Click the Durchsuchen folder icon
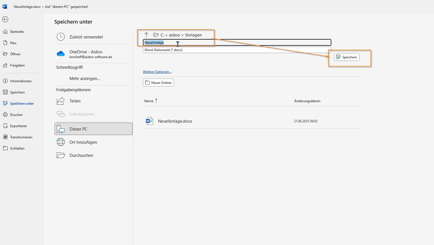 pyautogui.click(x=61, y=155)
